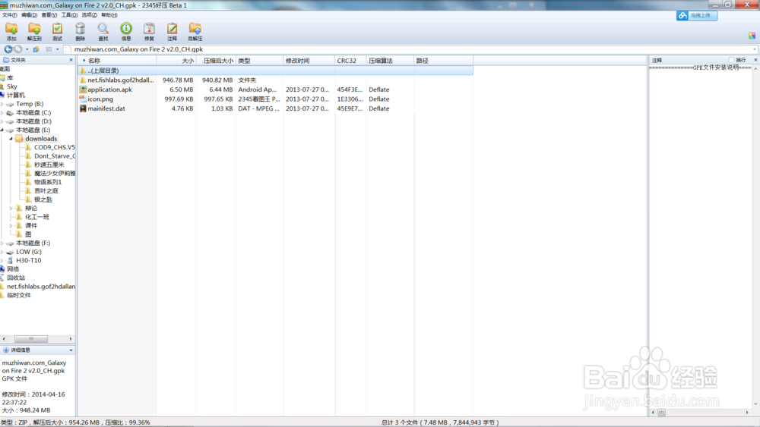Click the 查找 (Find) magnifier icon

click(x=103, y=31)
